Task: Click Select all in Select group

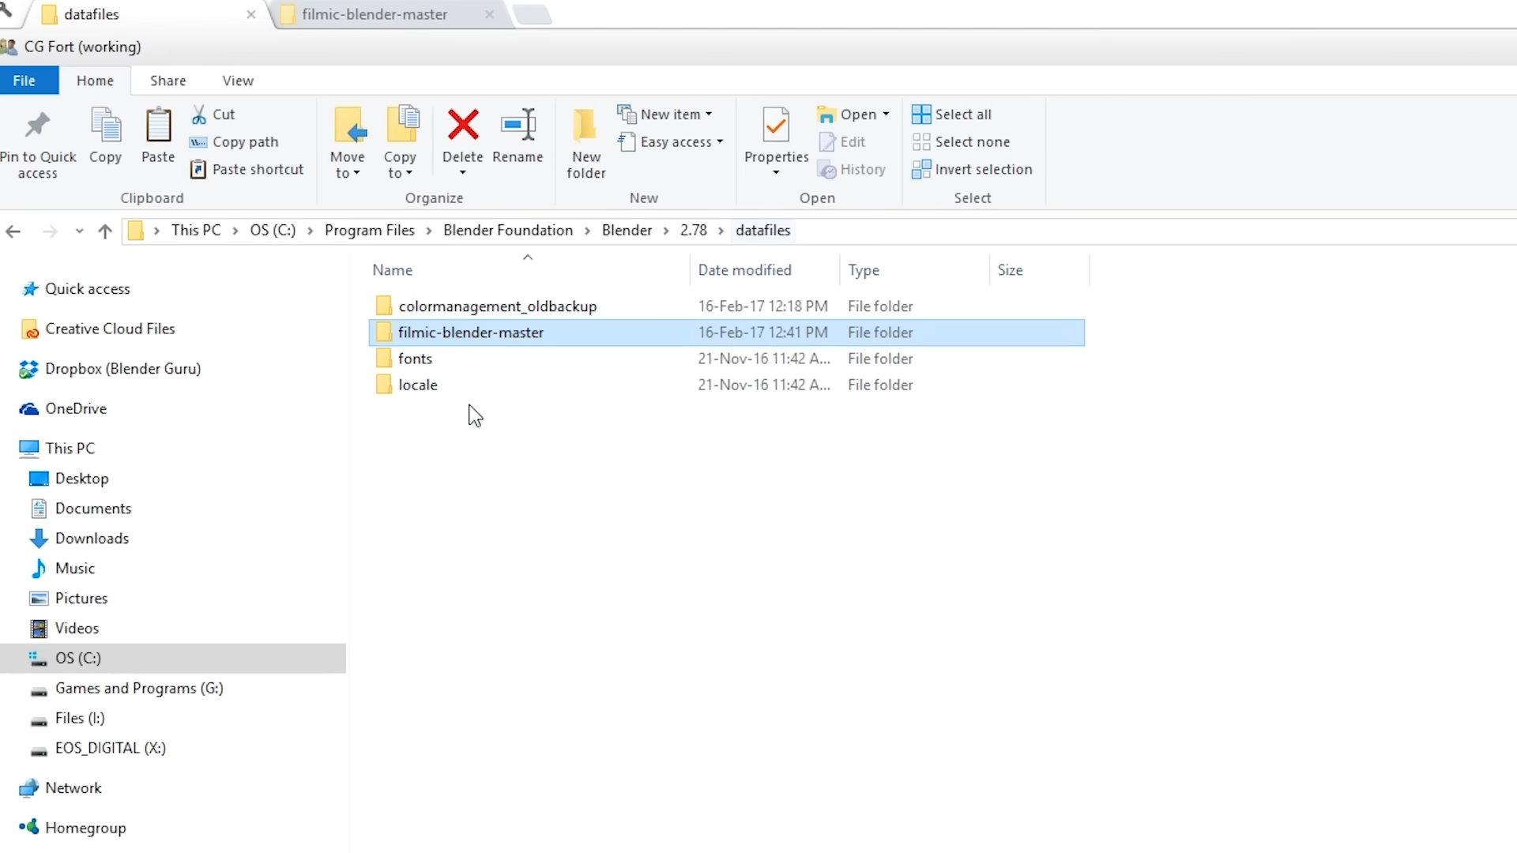Action: coord(952,115)
